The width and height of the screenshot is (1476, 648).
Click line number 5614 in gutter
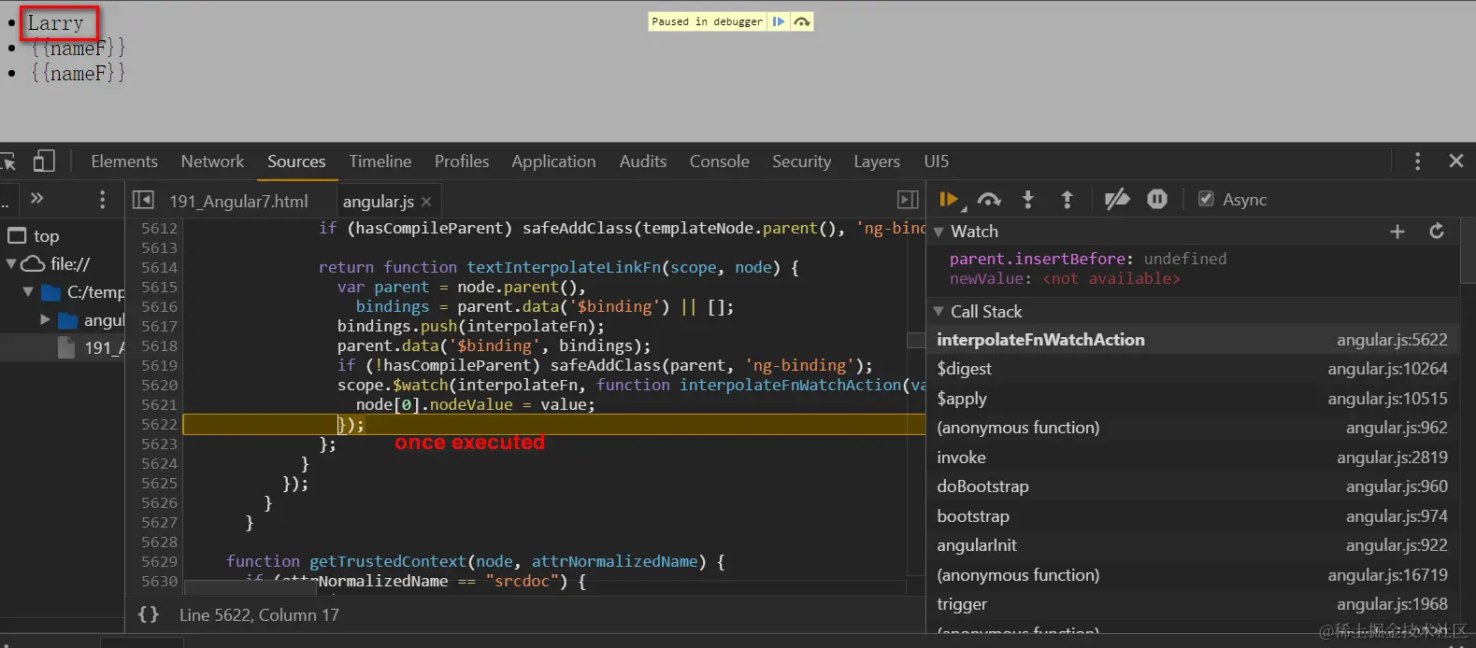(x=159, y=267)
